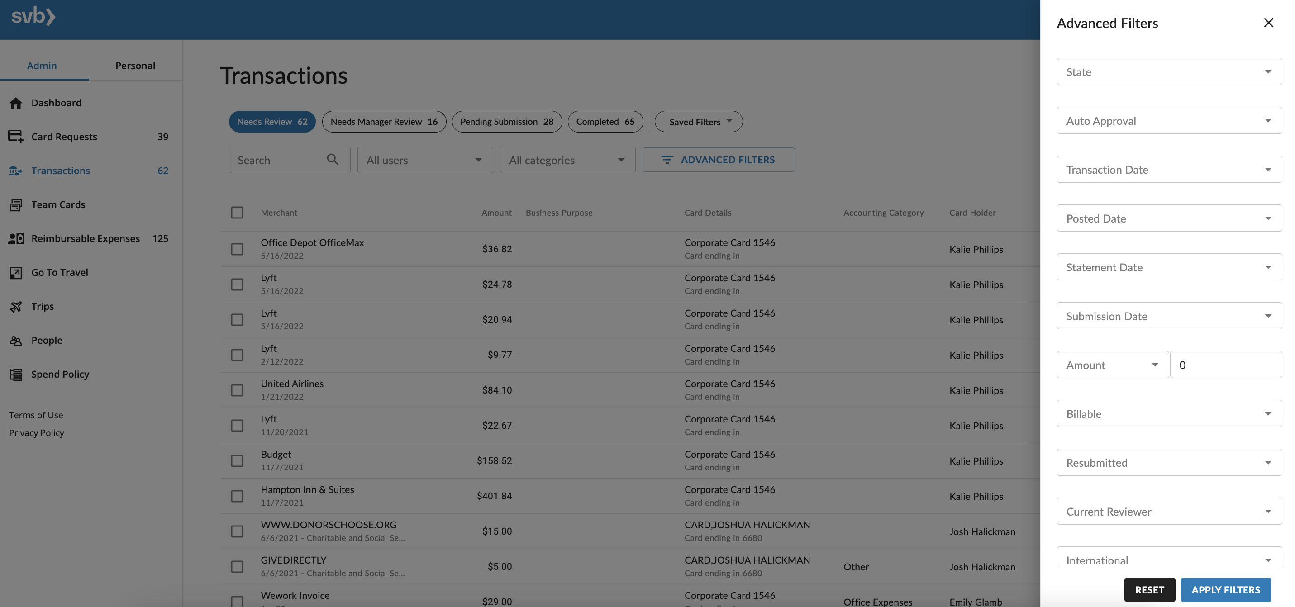The width and height of the screenshot is (1295, 607).
Task: Switch to the Admin tab
Action: pyautogui.click(x=42, y=65)
